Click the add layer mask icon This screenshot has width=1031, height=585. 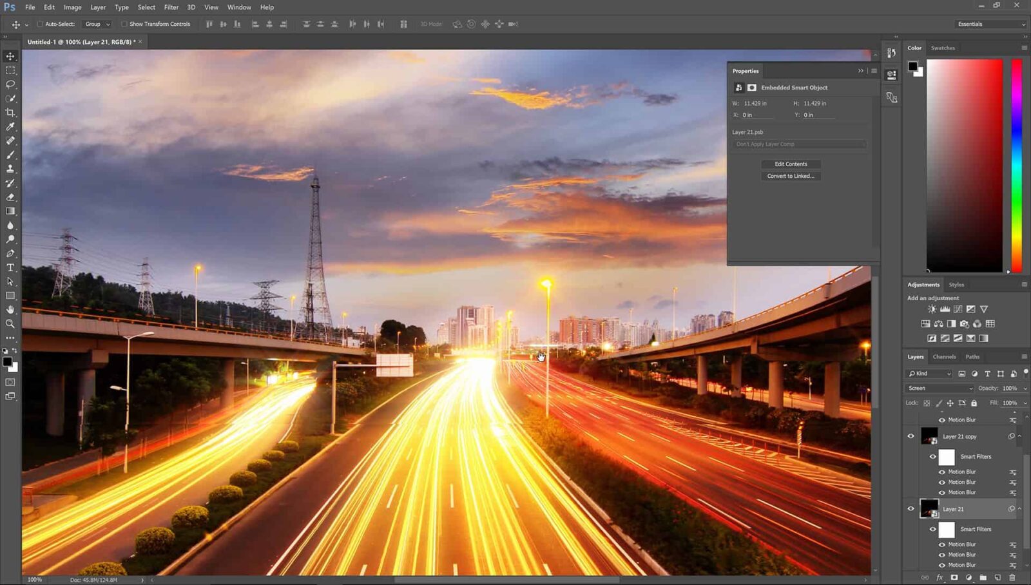coord(954,577)
